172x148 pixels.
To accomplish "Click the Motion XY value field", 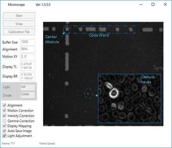I will (28, 57).
